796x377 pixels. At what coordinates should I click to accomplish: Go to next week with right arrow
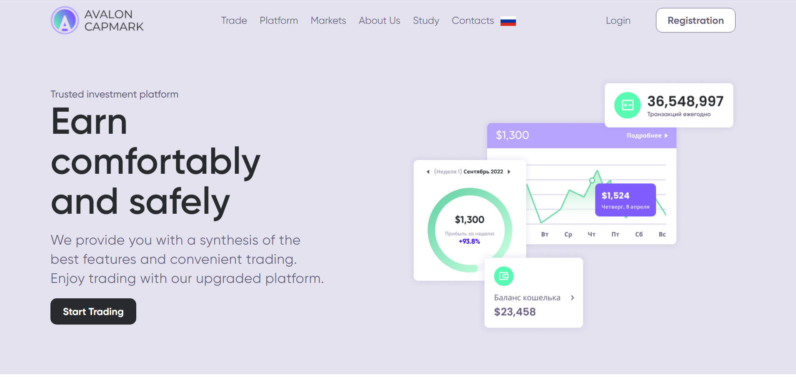click(x=509, y=172)
